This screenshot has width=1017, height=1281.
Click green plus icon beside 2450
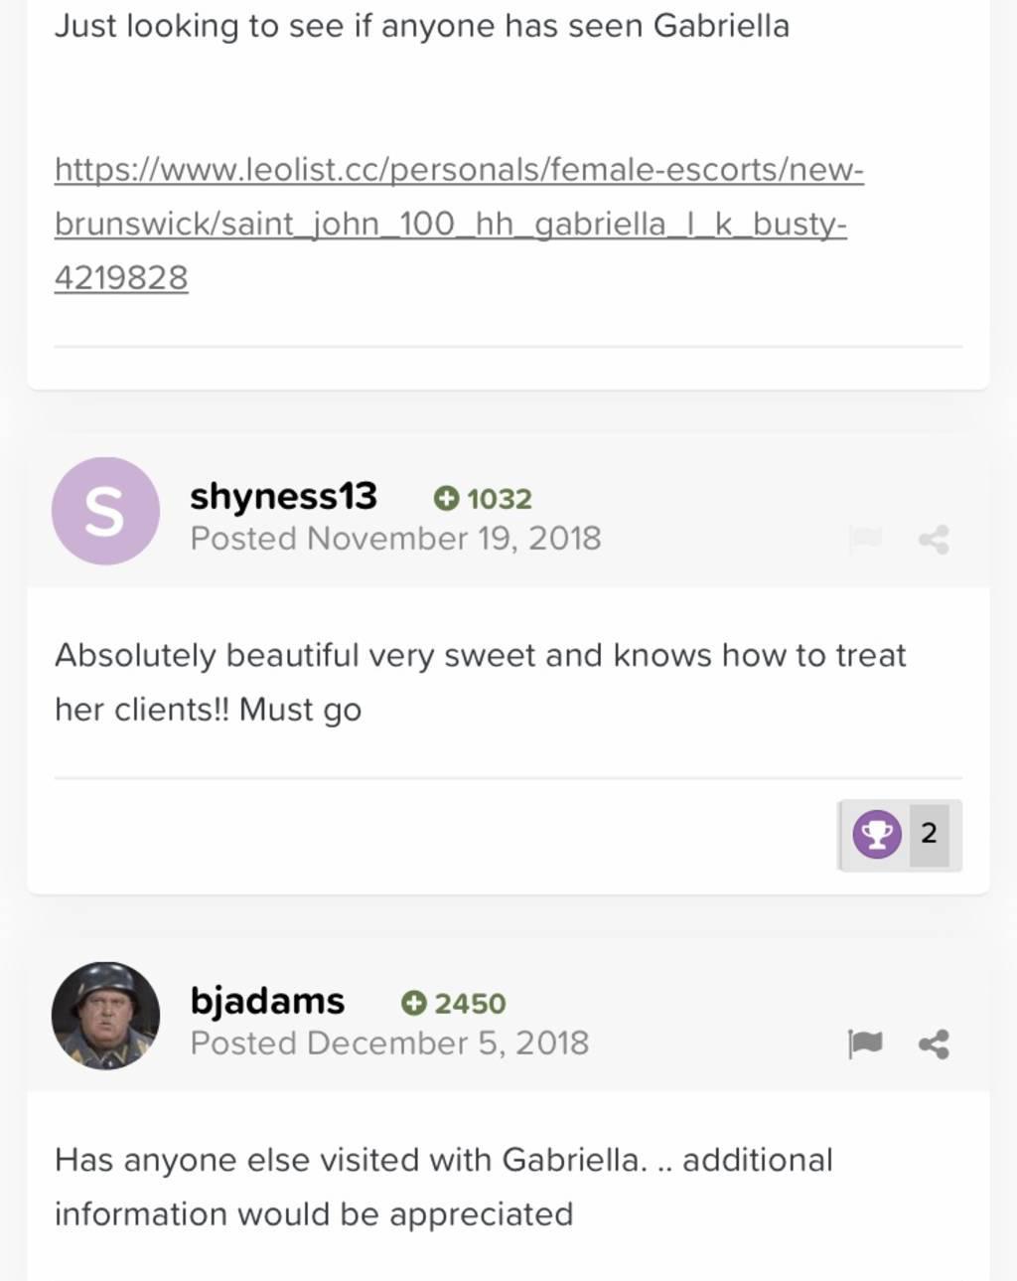413,1004
